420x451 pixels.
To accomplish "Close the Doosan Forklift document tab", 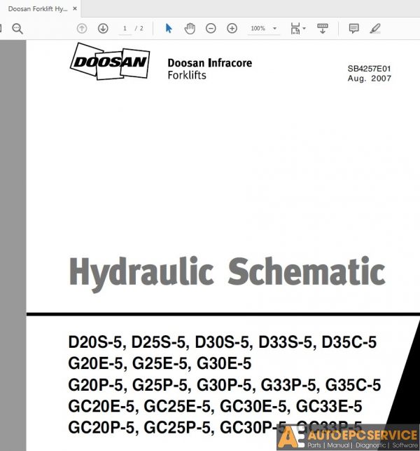I will tap(75, 8).
